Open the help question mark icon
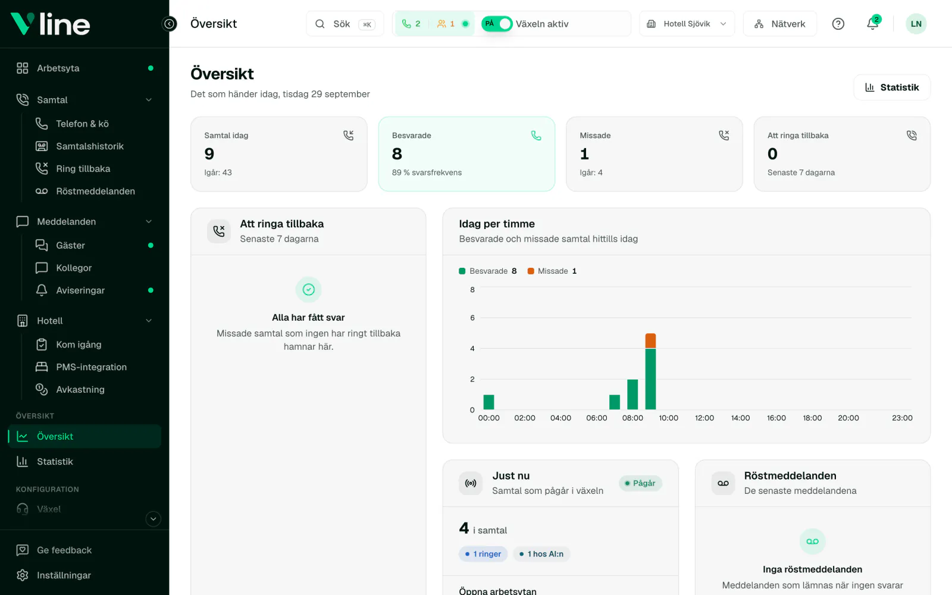Image resolution: width=952 pixels, height=595 pixels. pos(838,24)
